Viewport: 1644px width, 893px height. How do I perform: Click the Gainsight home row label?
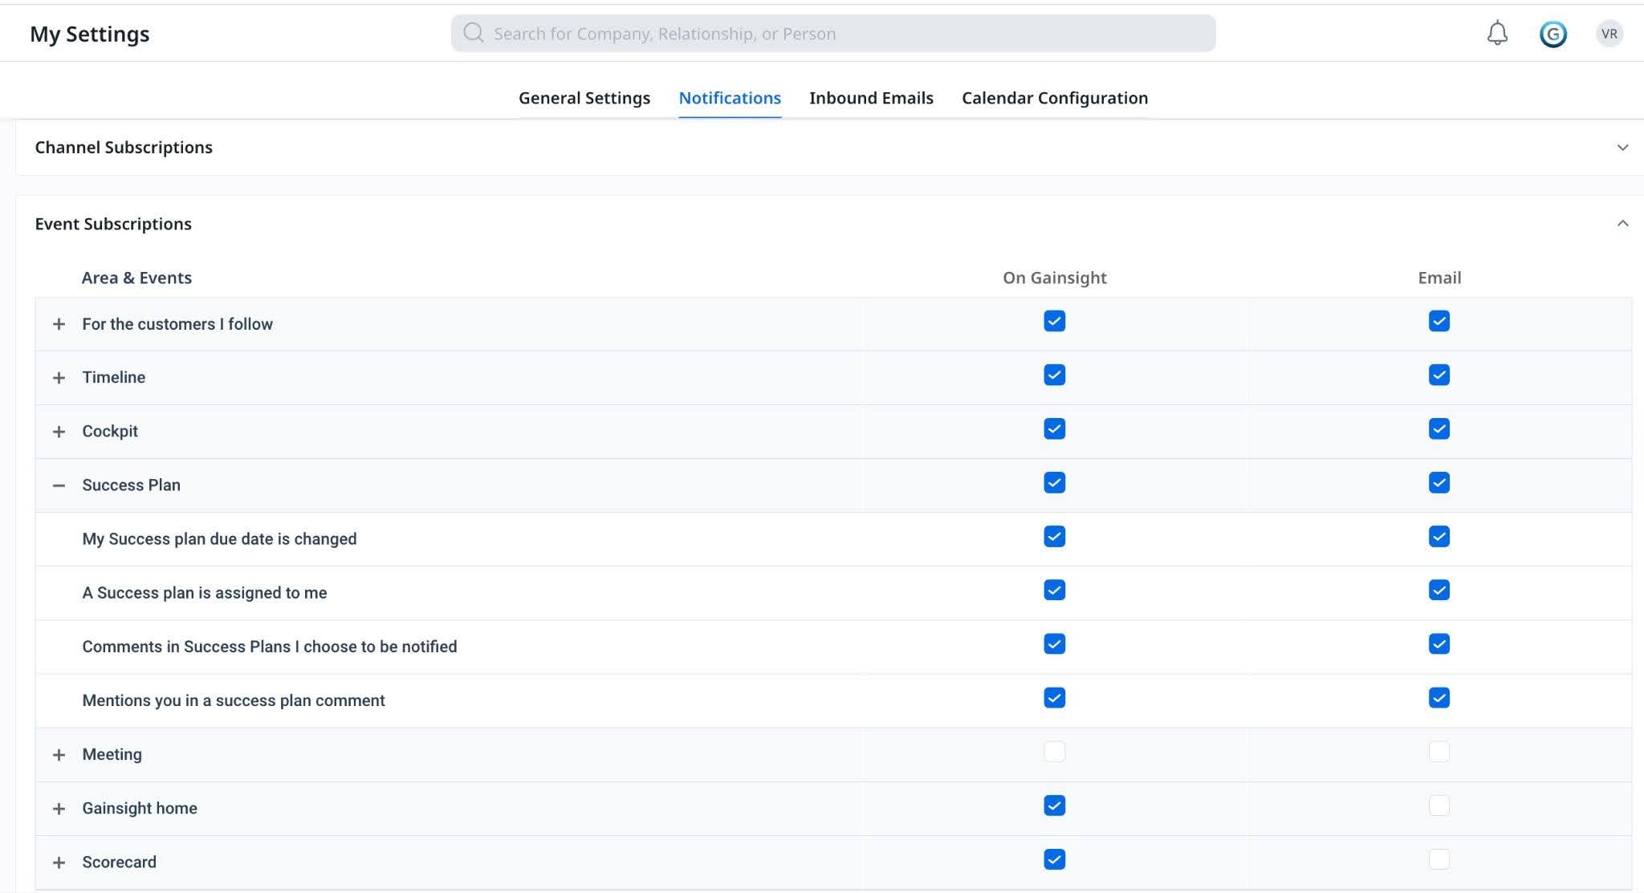140,808
